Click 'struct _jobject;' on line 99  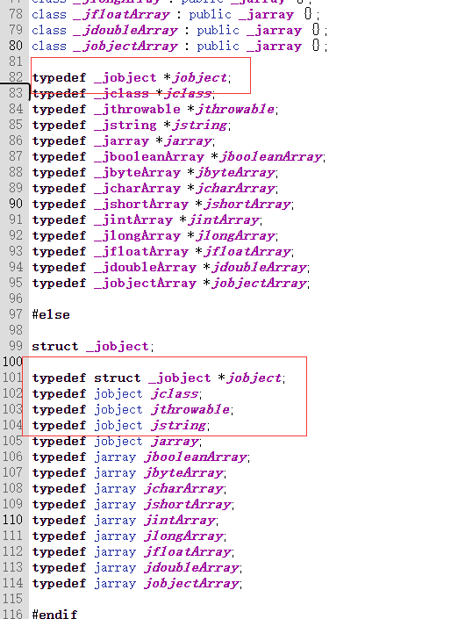(92, 346)
